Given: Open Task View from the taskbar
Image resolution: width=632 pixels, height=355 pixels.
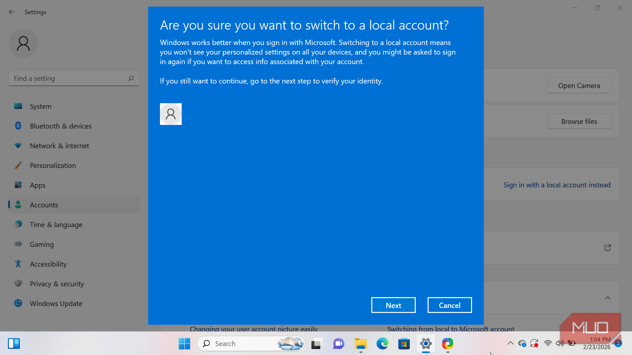Looking at the screenshot, I should [317, 343].
